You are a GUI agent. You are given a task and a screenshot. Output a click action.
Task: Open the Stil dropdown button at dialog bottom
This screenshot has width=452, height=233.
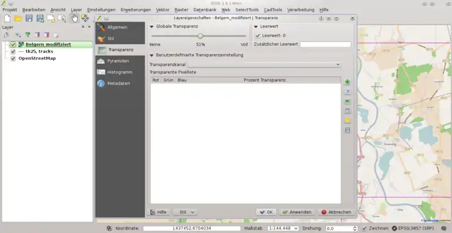tap(185, 212)
